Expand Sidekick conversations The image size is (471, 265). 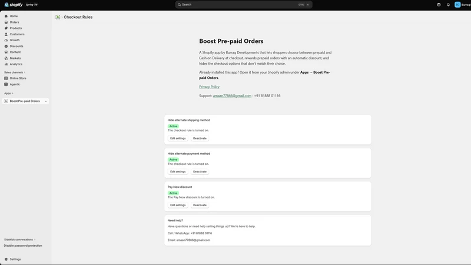point(19,240)
